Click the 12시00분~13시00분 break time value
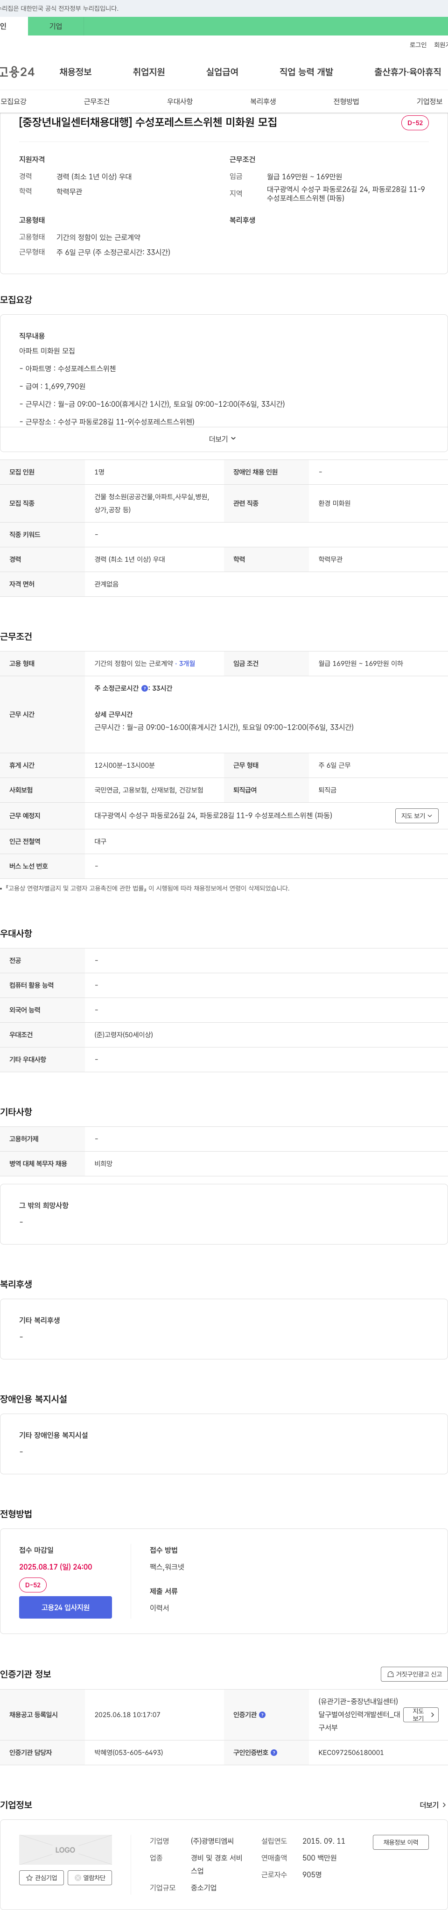This screenshot has height=1910, width=448. (x=125, y=765)
